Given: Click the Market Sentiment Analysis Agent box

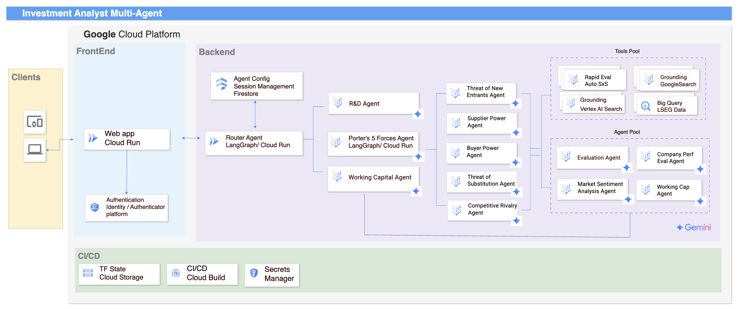Looking at the screenshot, I should (592, 188).
